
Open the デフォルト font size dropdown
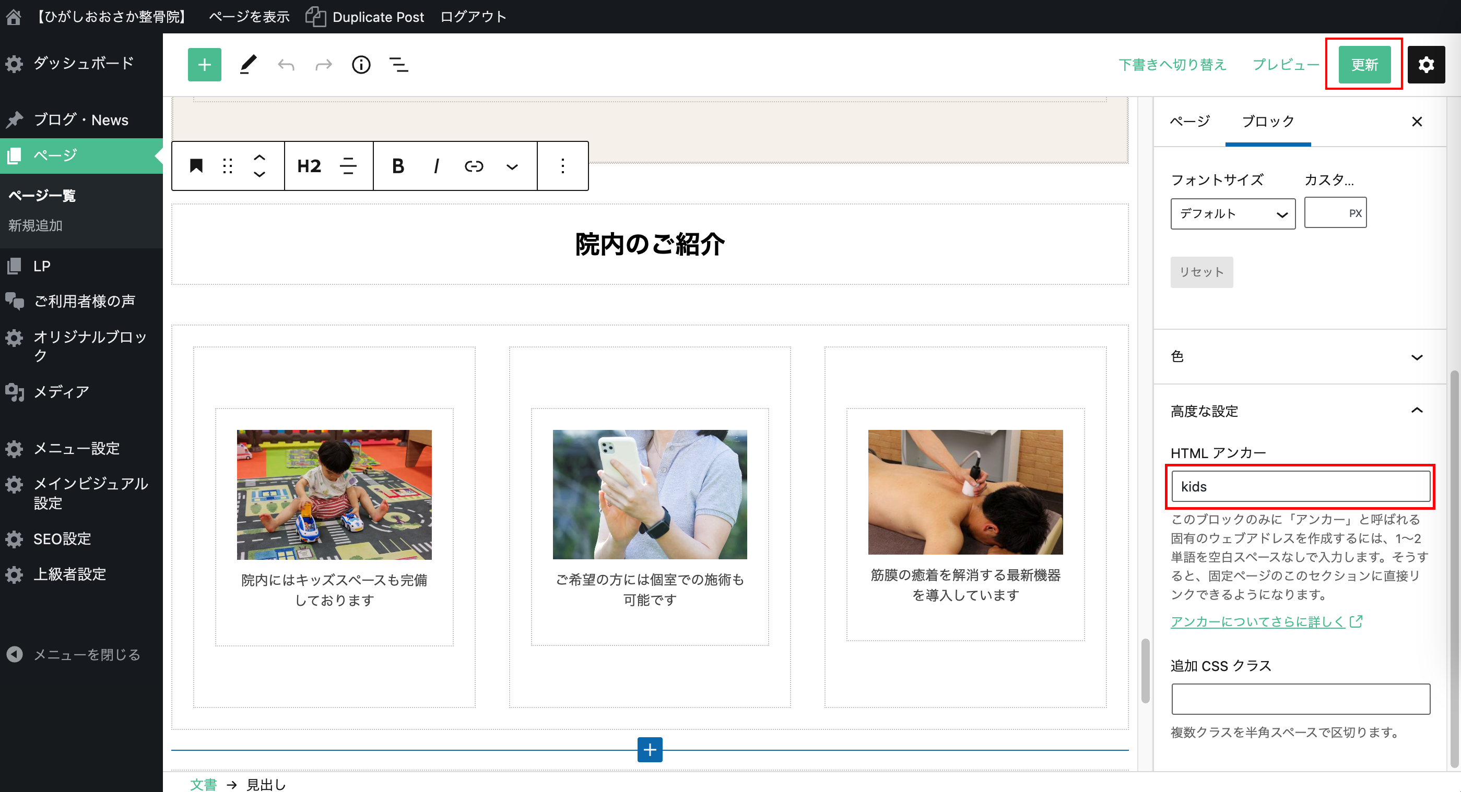(1232, 213)
